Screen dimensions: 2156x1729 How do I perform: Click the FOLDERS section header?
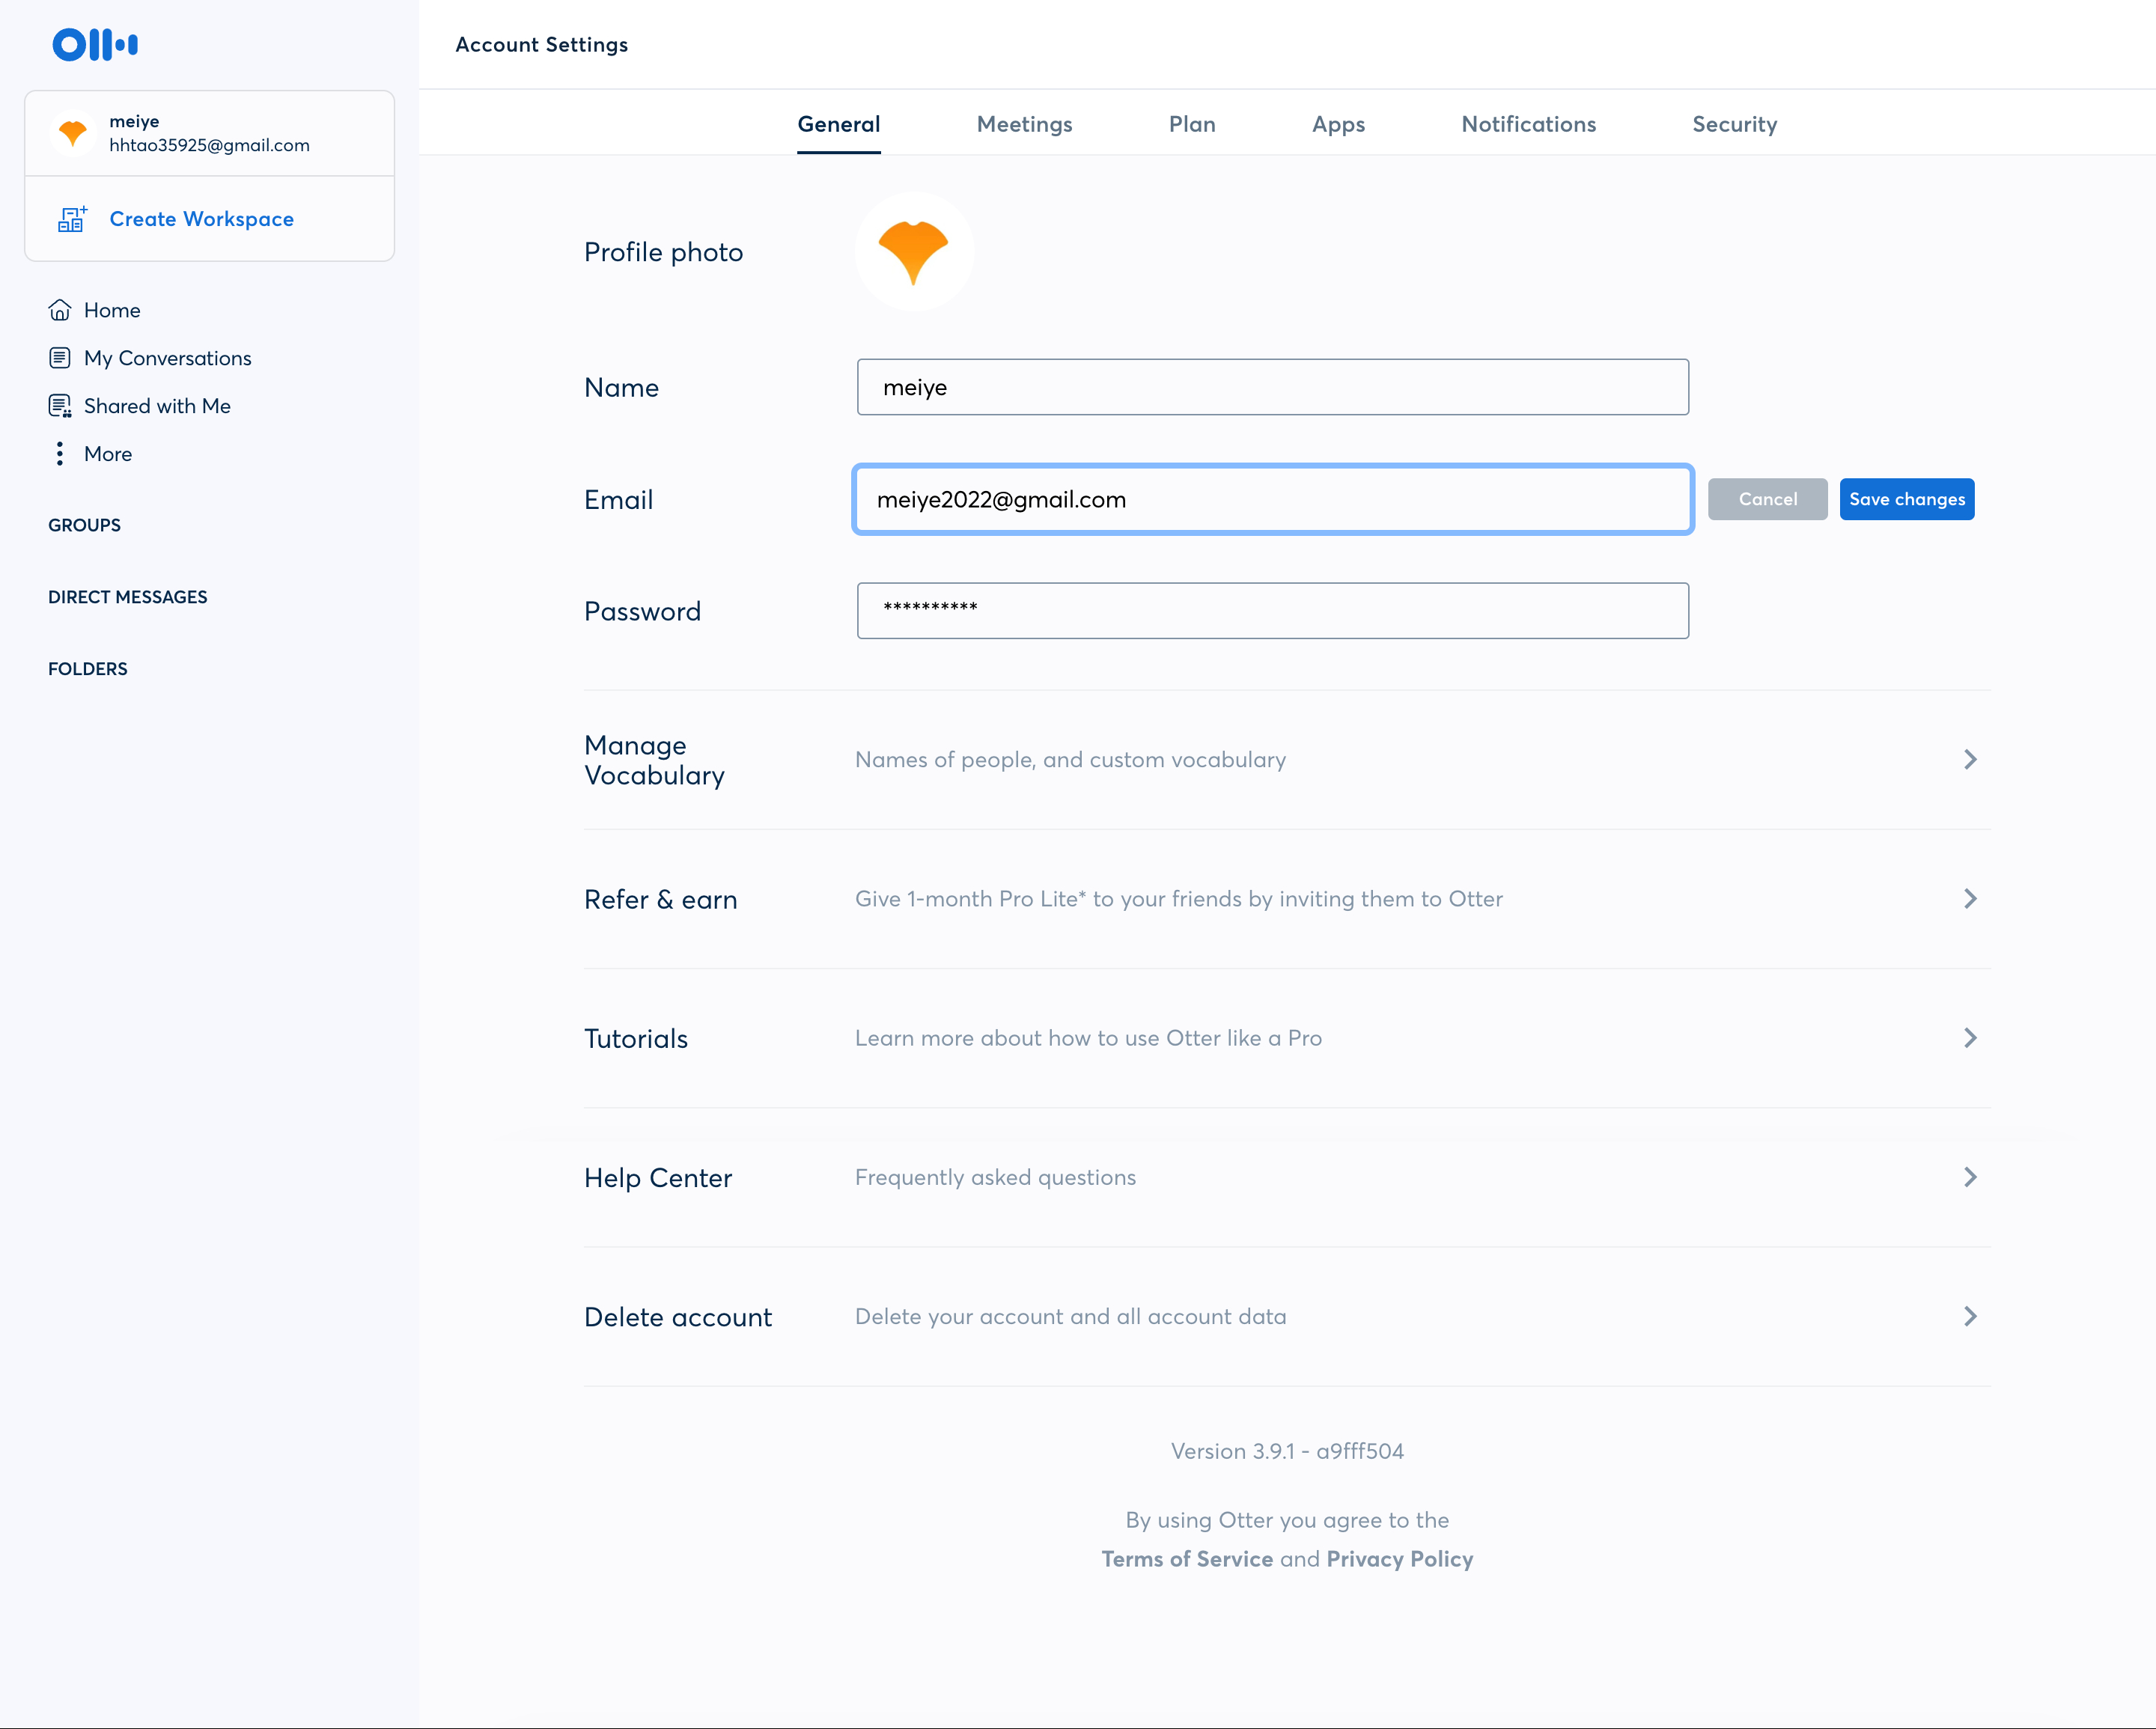(88, 669)
